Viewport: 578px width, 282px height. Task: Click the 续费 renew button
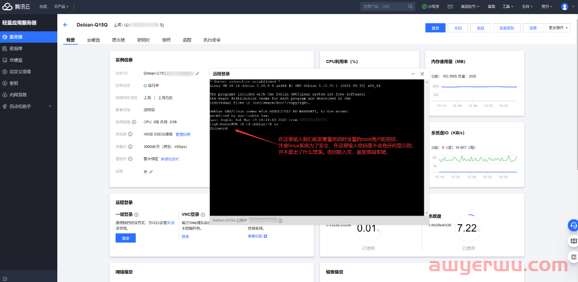pos(533,28)
